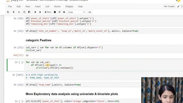Click the pencil edit icon near Not Trusted

[x=178, y=7]
